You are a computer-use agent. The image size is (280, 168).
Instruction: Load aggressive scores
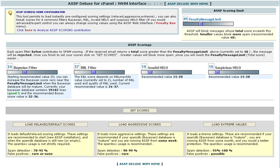[x=140, y=125]
